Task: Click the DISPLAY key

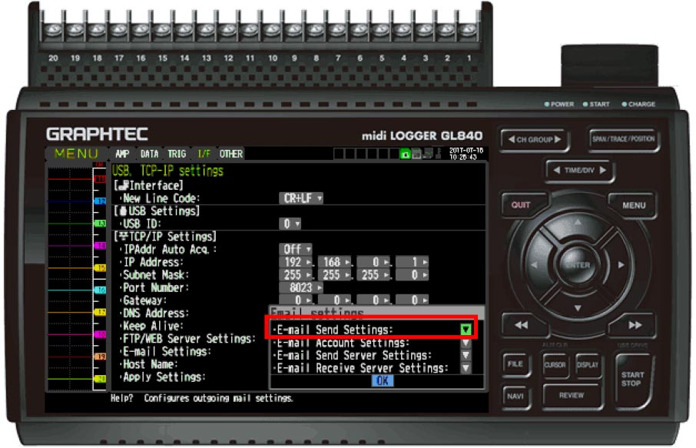Action: coord(588,364)
